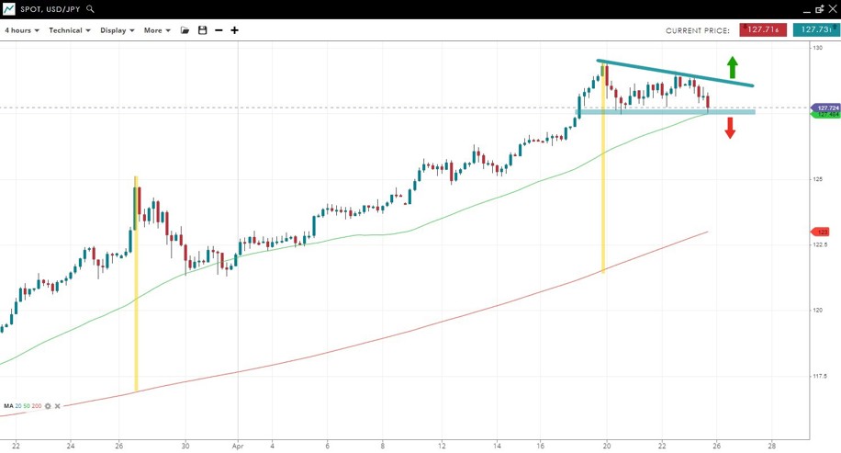This screenshot has height=453, width=841.
Task: Click the red sell price 127.71 button
Action: coord(763,30)
